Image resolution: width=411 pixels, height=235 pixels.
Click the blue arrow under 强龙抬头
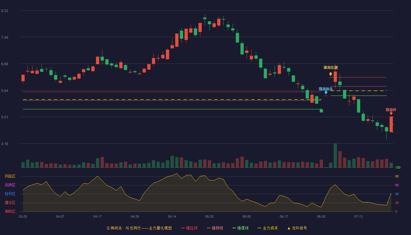326,93
